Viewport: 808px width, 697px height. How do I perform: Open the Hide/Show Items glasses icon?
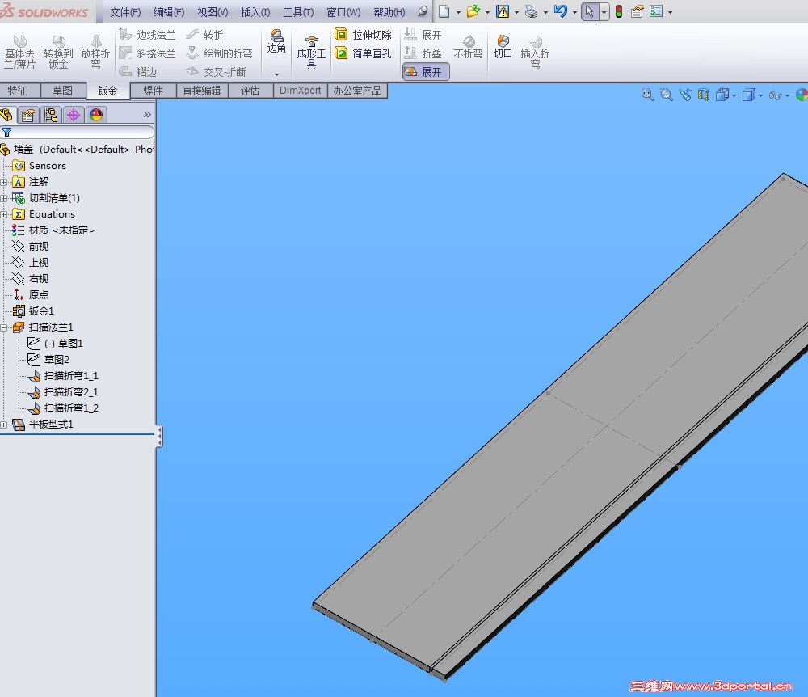pyautogui.click(x=775, y=95)
